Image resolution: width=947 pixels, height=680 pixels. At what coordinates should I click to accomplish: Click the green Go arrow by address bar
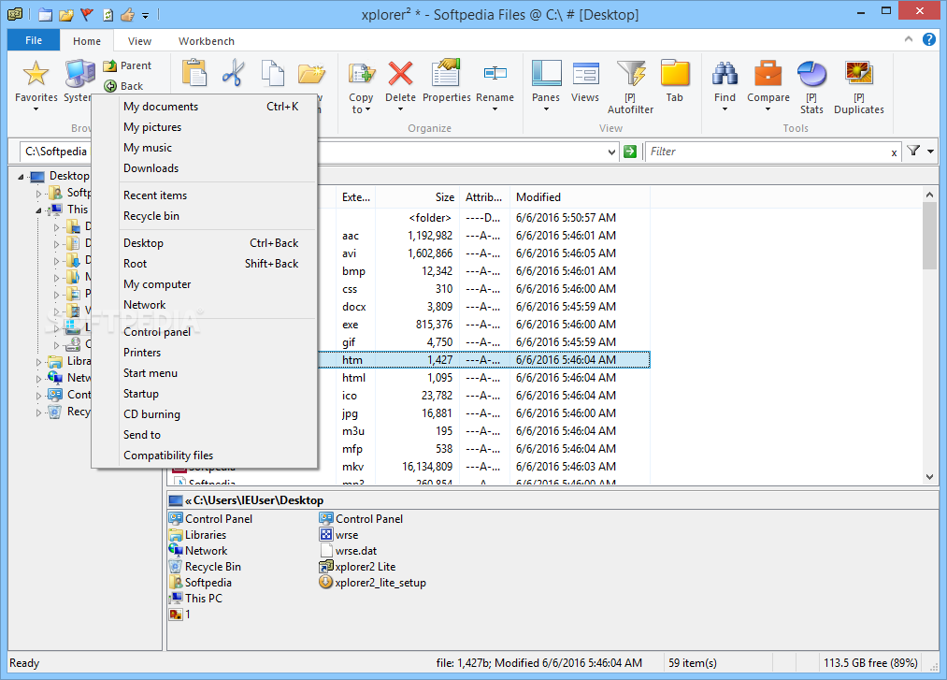[x=630, y=152]
